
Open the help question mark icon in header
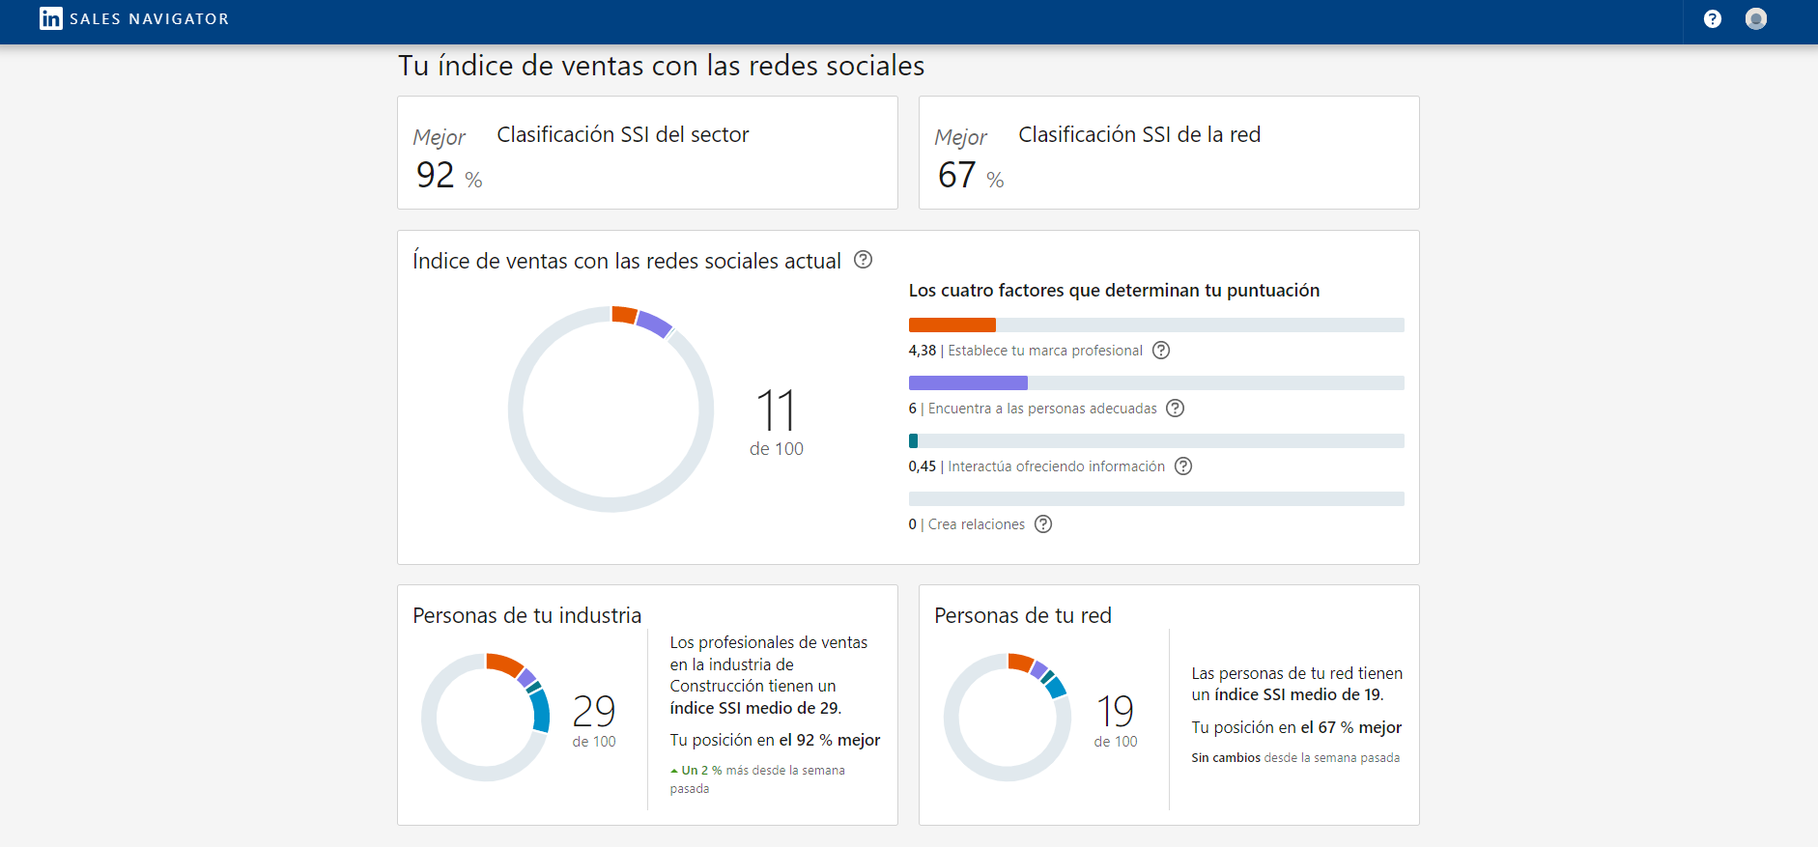[1713, 19]
